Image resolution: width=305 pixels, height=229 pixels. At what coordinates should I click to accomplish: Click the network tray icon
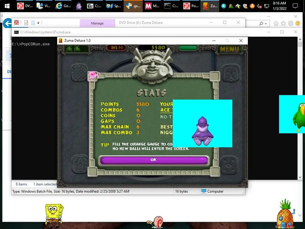pyautogui.click(x=267, y=6)
